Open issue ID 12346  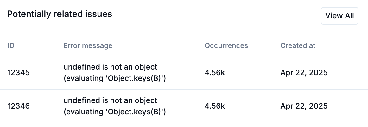pos(18,106)
